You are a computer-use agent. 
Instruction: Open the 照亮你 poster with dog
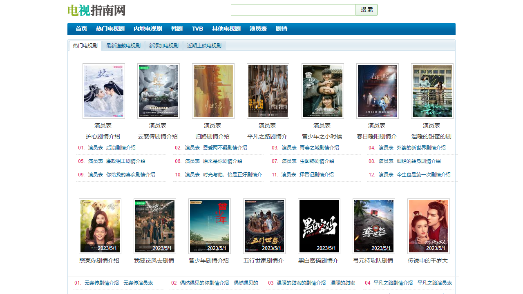point(100,226)
